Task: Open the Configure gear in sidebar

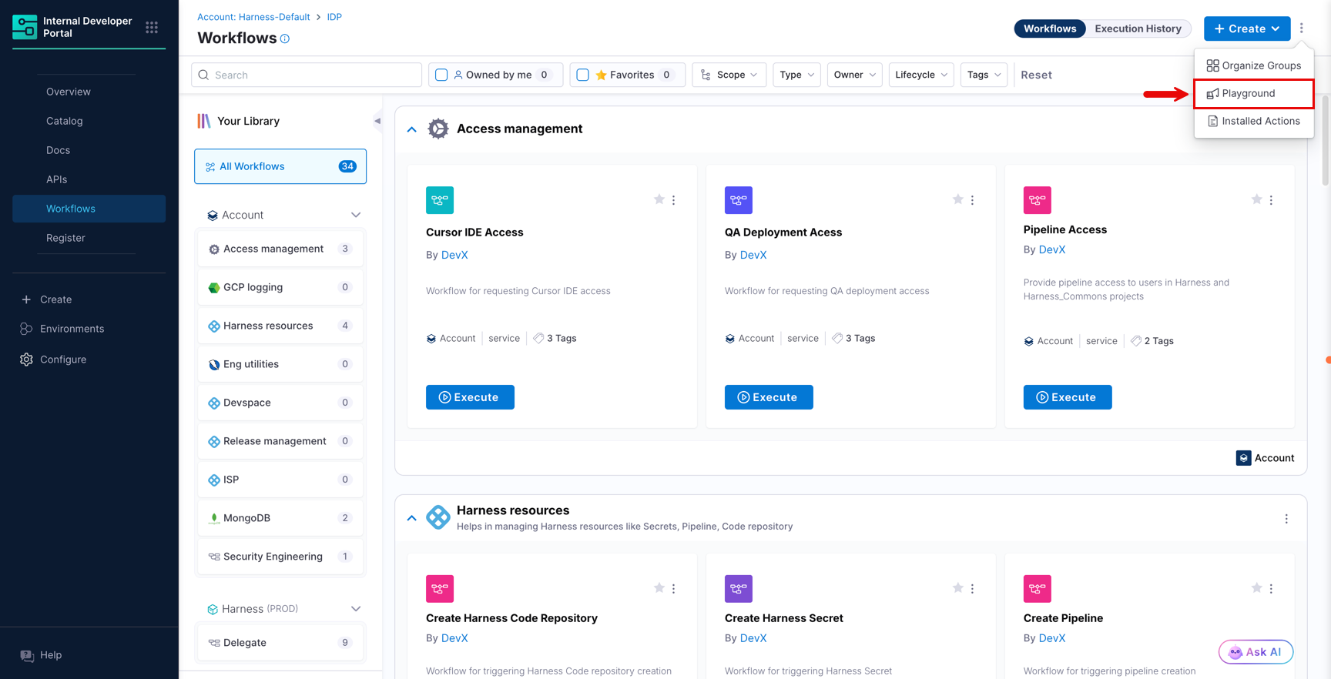Action: (x=27, y=360)
